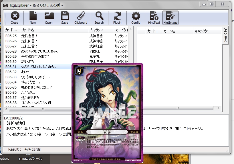The width and height of the screenshot is (234, 164).
Task: Open the Search tool
Action: (99, 18)
